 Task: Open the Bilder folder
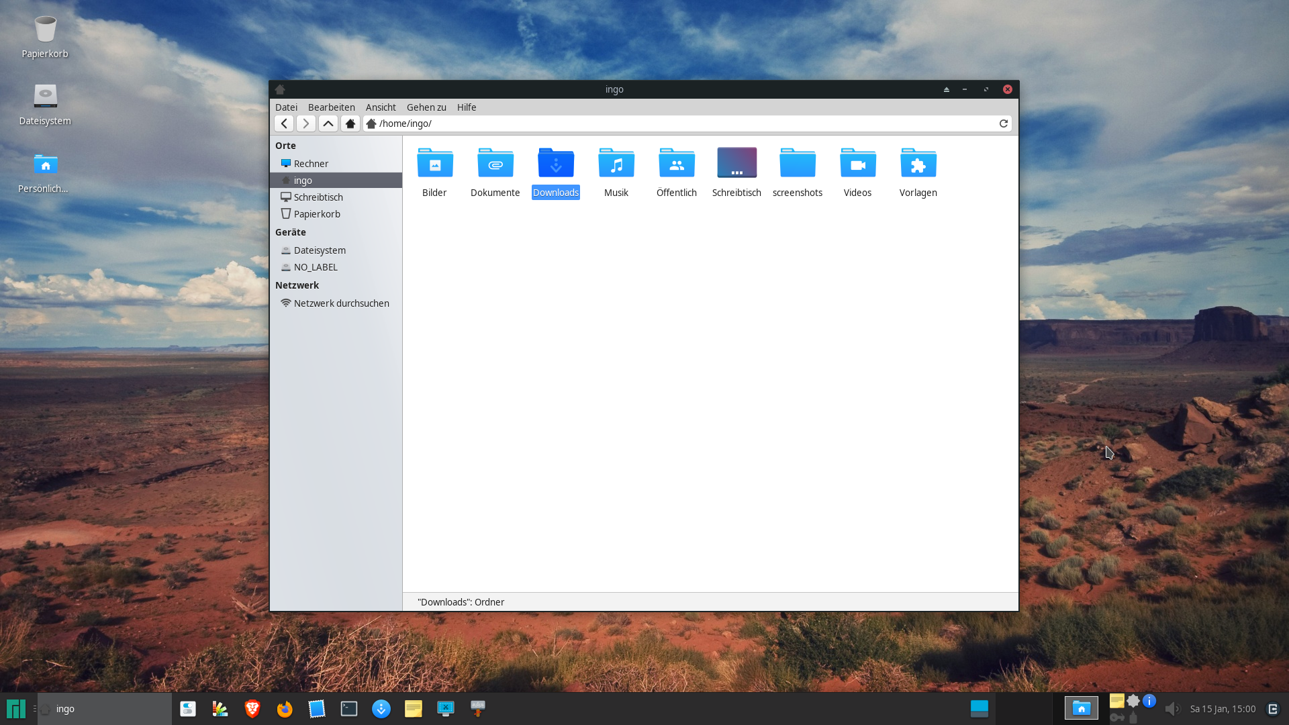pos(434,164)
